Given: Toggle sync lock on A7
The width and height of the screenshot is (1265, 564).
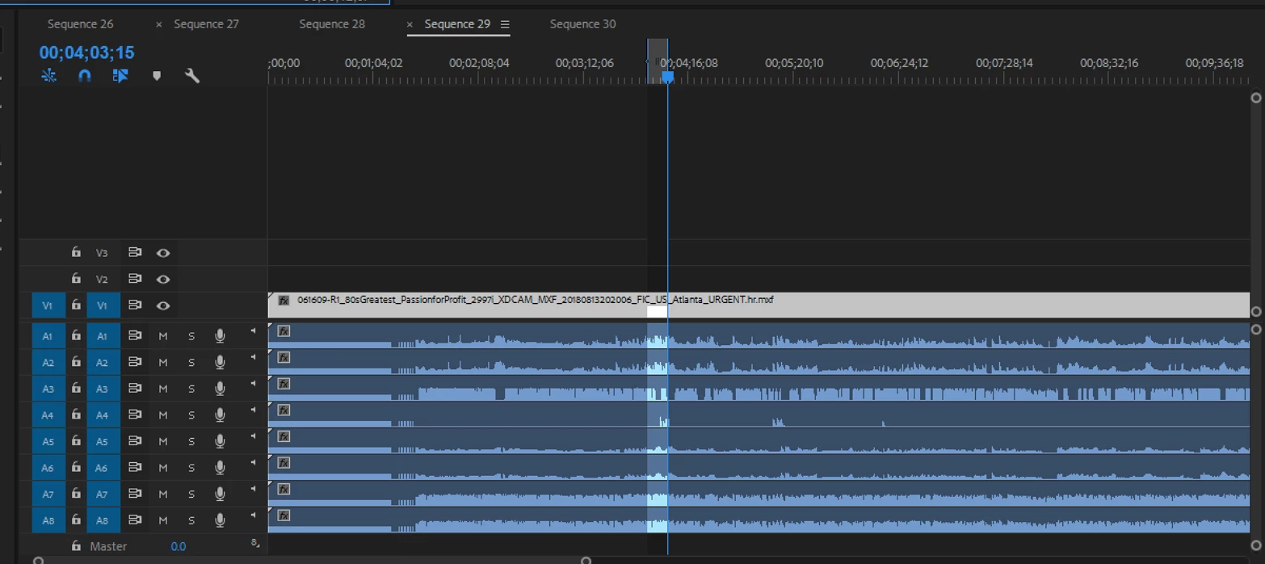Looking at the screenshot, I should tap(135, 494).
